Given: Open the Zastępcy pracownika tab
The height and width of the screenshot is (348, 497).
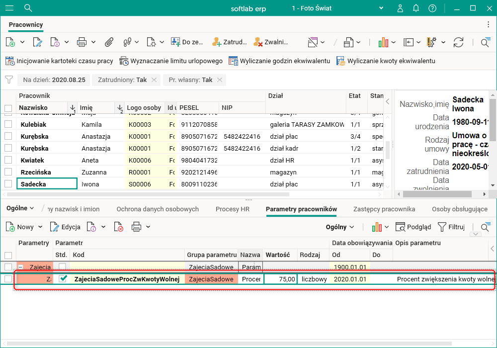Looking at the screenshot, I should (384, 209).
